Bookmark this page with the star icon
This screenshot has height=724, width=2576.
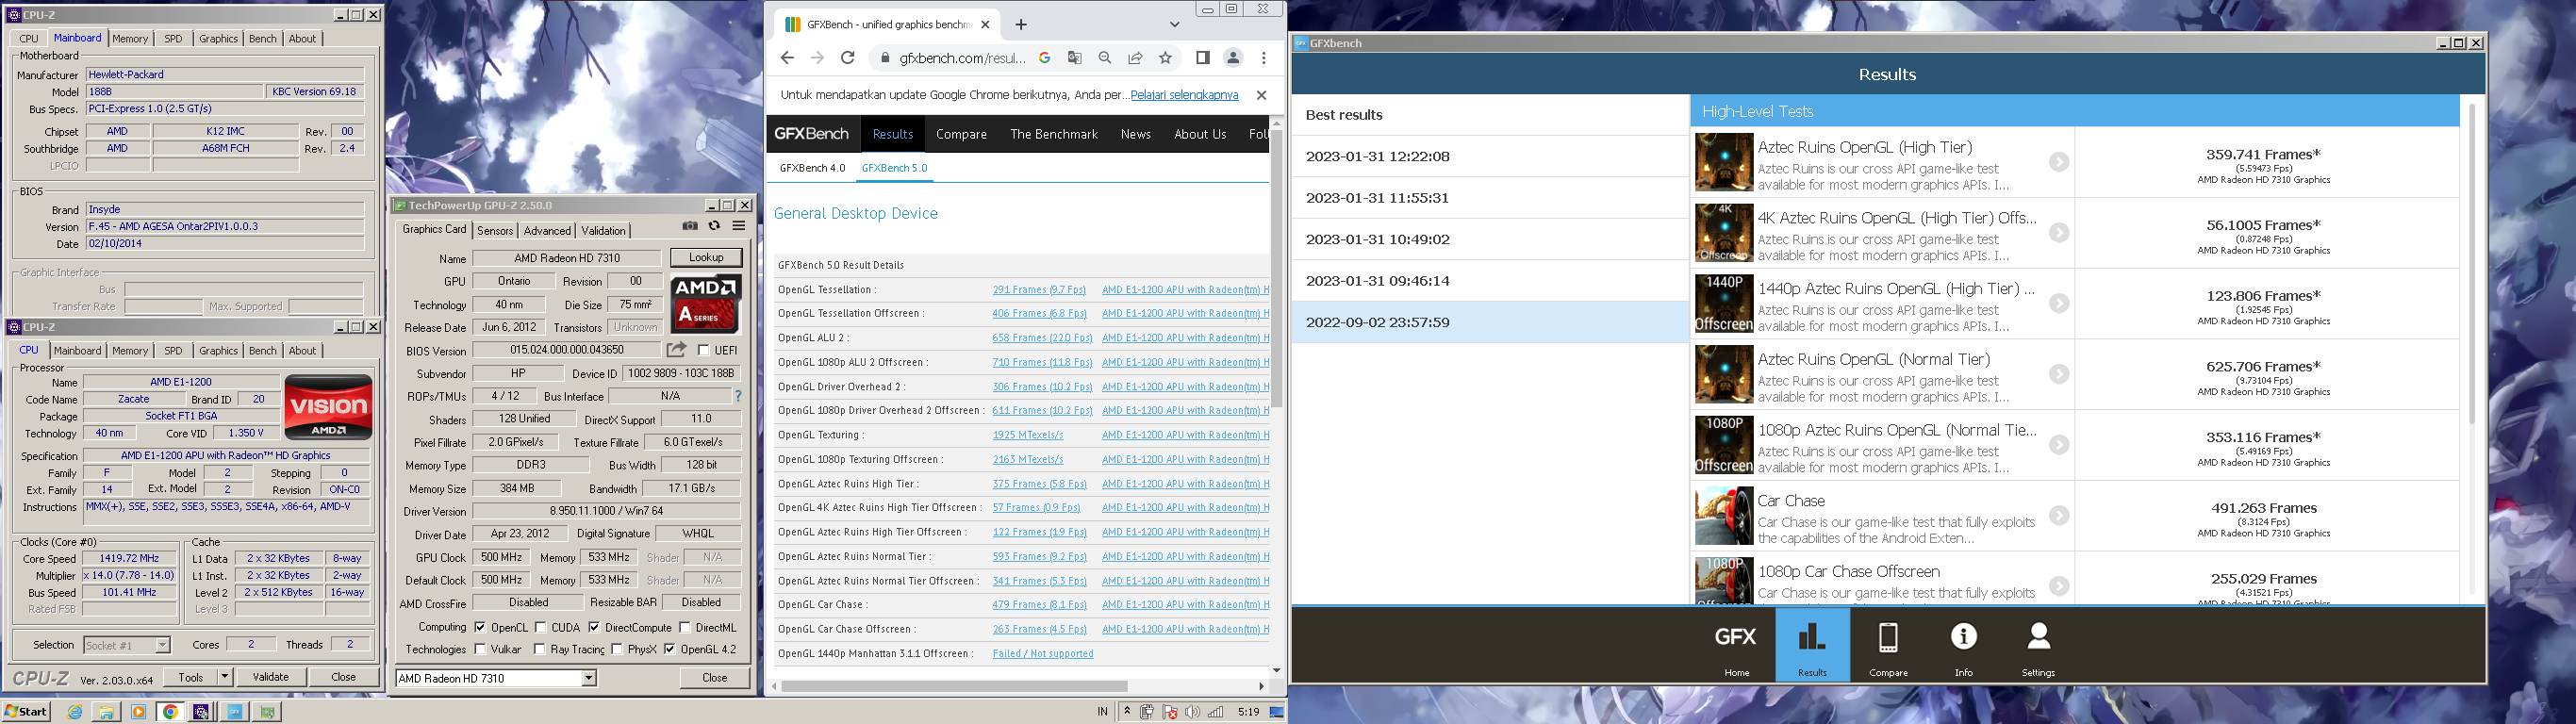tap(1165, 58)
